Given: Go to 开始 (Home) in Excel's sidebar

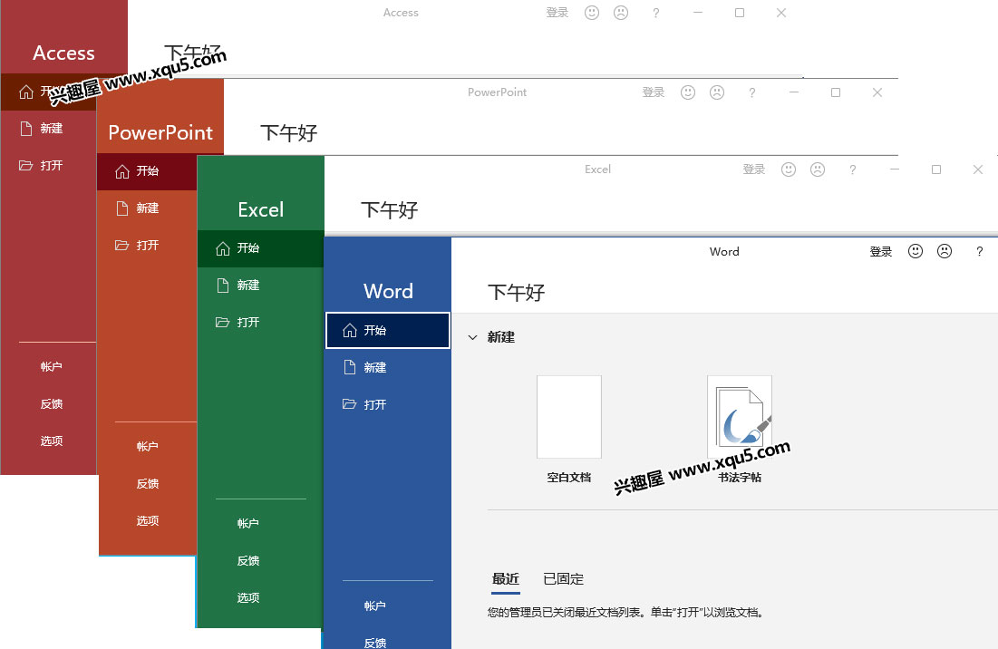Looking at the screenshot, I should click(261, 248).
